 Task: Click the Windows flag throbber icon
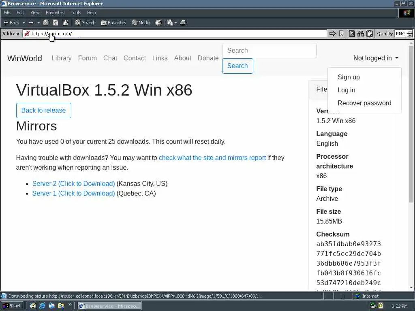click(406, 13)
